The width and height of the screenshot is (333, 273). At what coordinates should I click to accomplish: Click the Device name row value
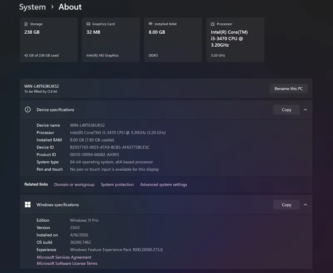tap(87, 125)
